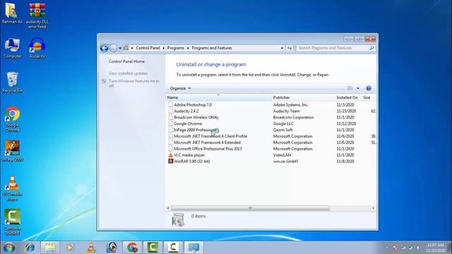Image resolution: width=452 pixels, height=254 pixels.
Task: Switch to Control Panel taskbar button
Action: (194, 248)
